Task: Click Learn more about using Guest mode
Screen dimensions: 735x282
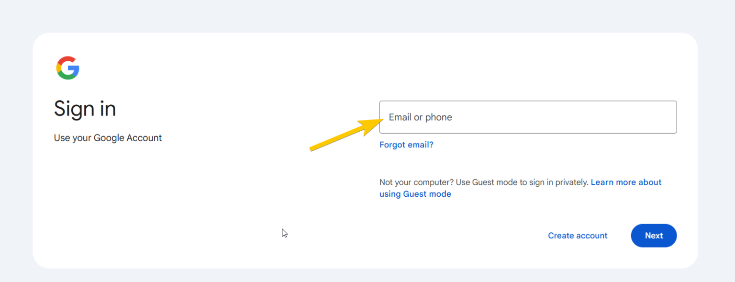Action: (x=626, y=182)
